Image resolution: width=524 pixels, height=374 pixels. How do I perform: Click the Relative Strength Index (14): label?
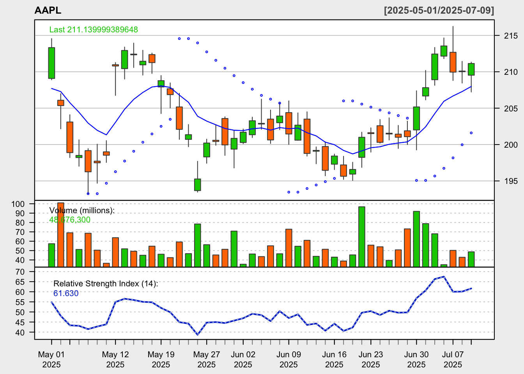106,284
